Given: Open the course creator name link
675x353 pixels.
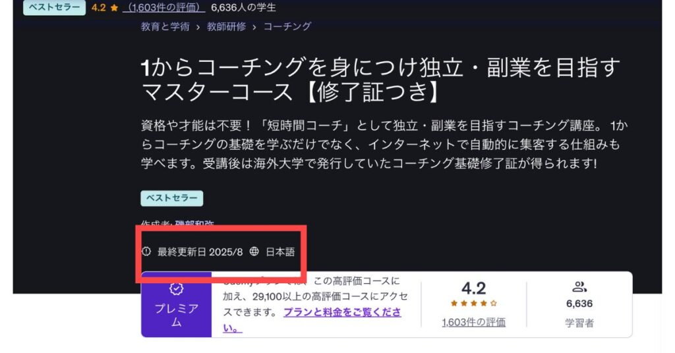Looking at the screenshot, I should click(x=194, y=223).
